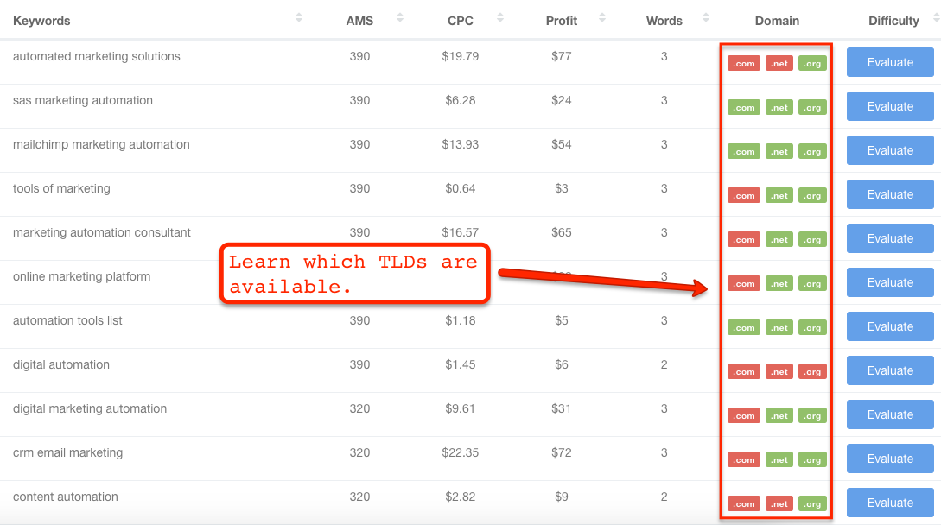Screen dimensions: 941x525
Task: Sort table by Keywords column arrows
Action: 299,17
